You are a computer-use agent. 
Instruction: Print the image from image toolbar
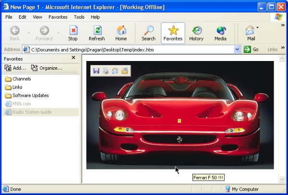[x=106, y=71]
